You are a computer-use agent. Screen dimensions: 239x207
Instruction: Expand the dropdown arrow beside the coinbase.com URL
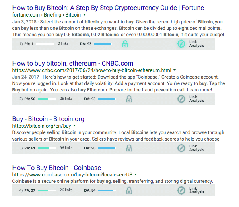[136, 174]
